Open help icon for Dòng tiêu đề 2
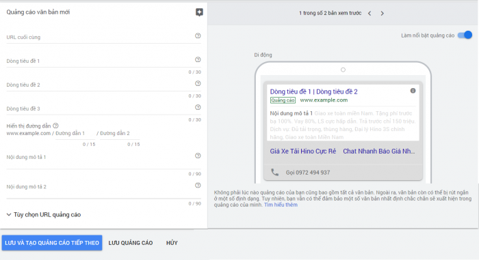This screenshot has height=260, width=479. [x=198, y=83]
